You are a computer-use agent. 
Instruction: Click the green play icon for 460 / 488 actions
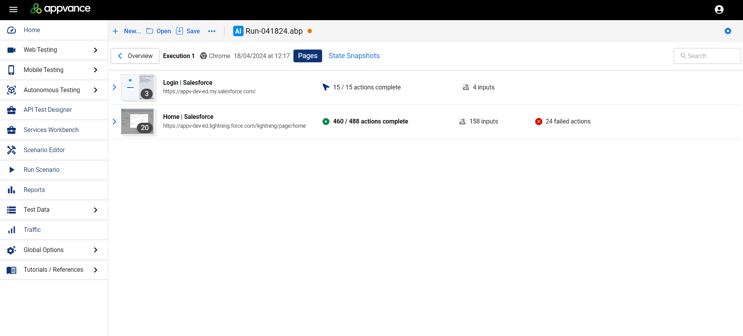point(326,122)
